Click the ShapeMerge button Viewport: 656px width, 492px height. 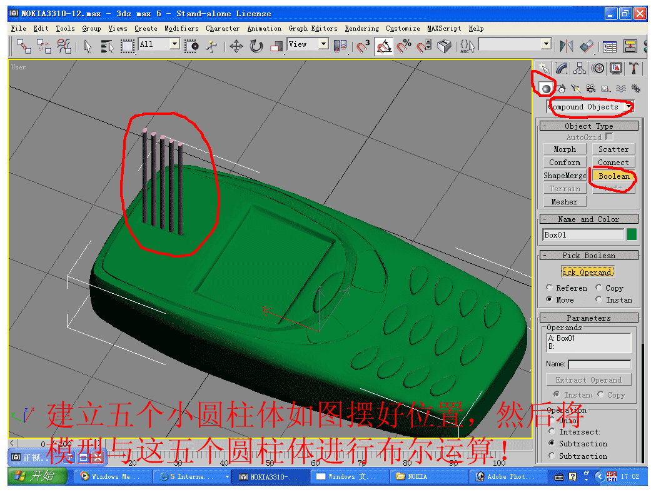(x=565, y=176)
